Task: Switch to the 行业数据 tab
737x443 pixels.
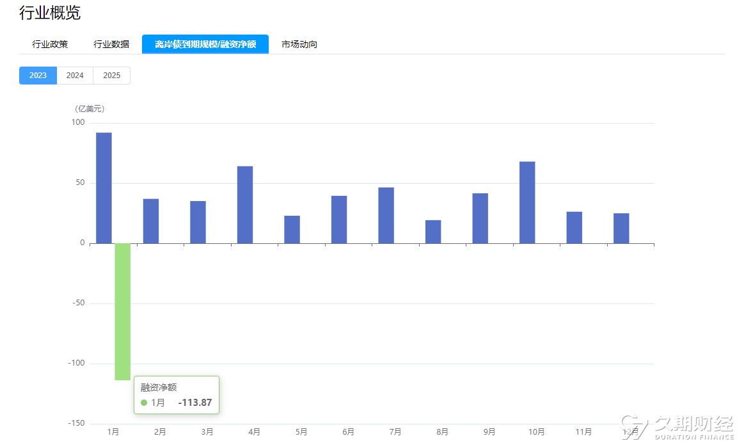Action: click(111, 44)
